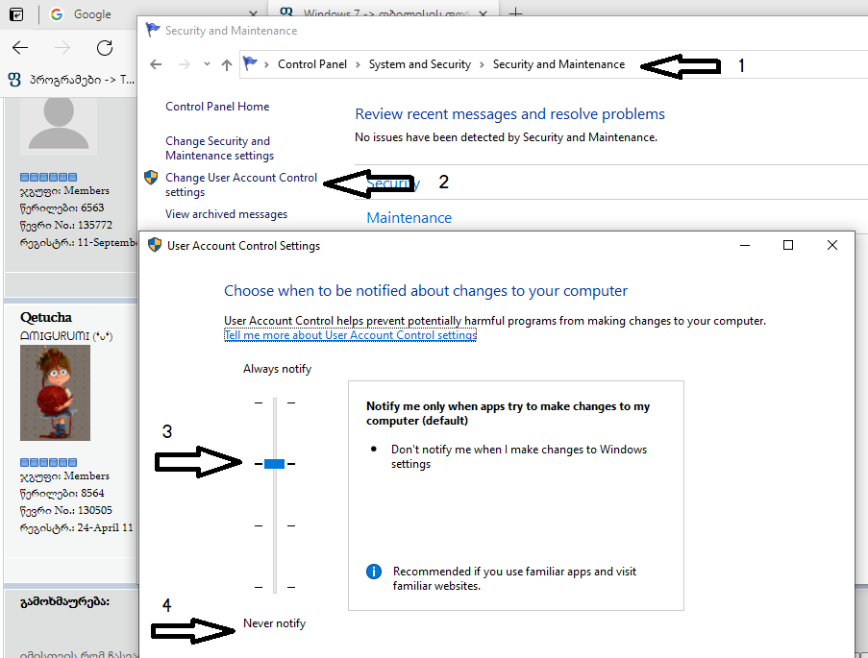868x658 pixels.
Task: Open the recent locations dropdown arrow
Action: [x=207, y=64]
